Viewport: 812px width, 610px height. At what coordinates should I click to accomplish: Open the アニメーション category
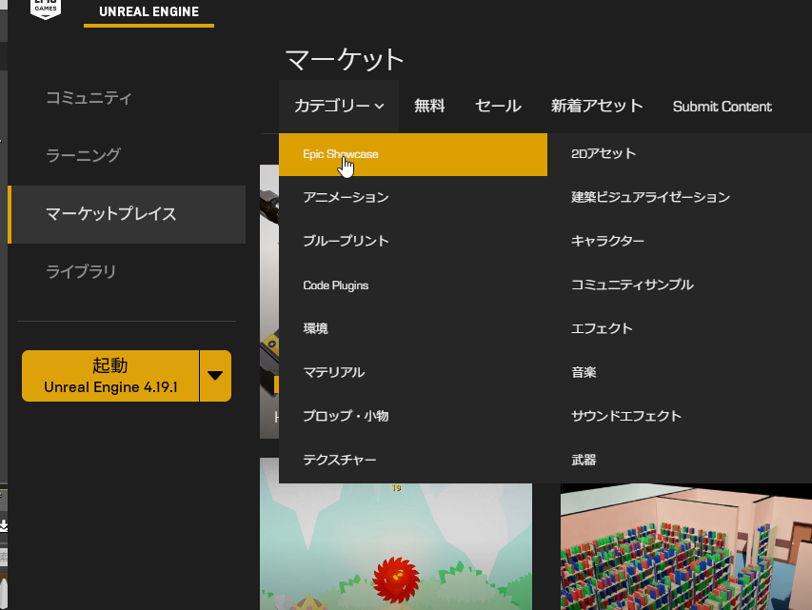click(346, 197)
